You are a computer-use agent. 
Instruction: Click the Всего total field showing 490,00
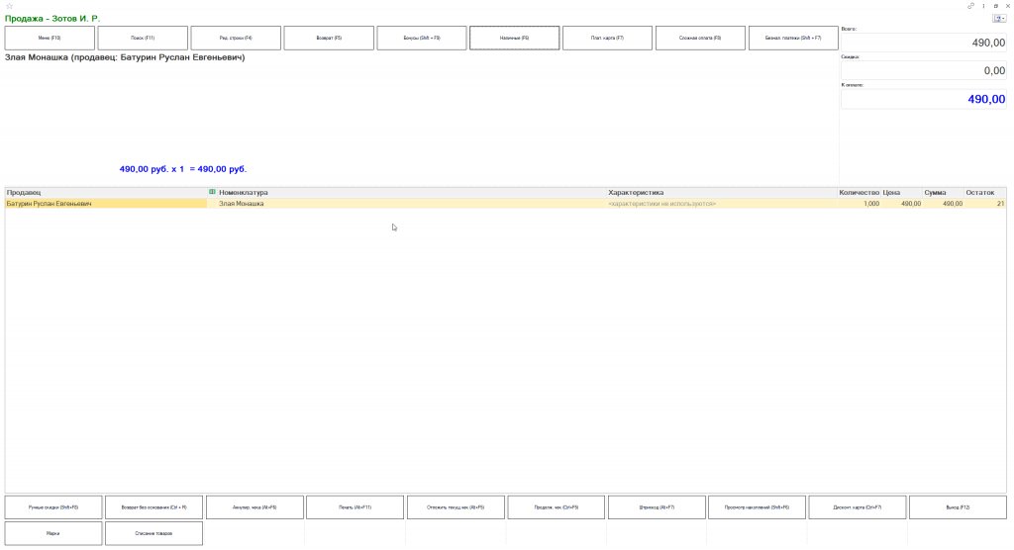coord(924,43)
